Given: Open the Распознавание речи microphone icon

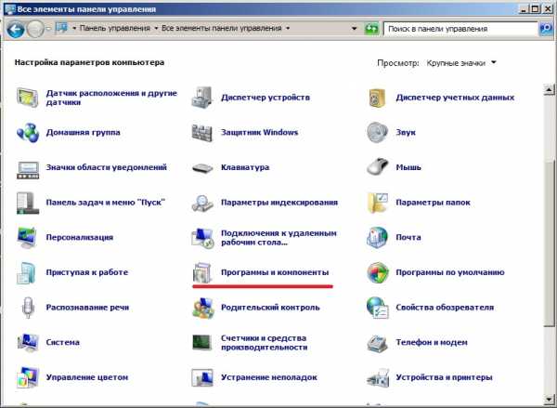Looking at the screenshot, I should pyautogui.click(x=27, y=308).
